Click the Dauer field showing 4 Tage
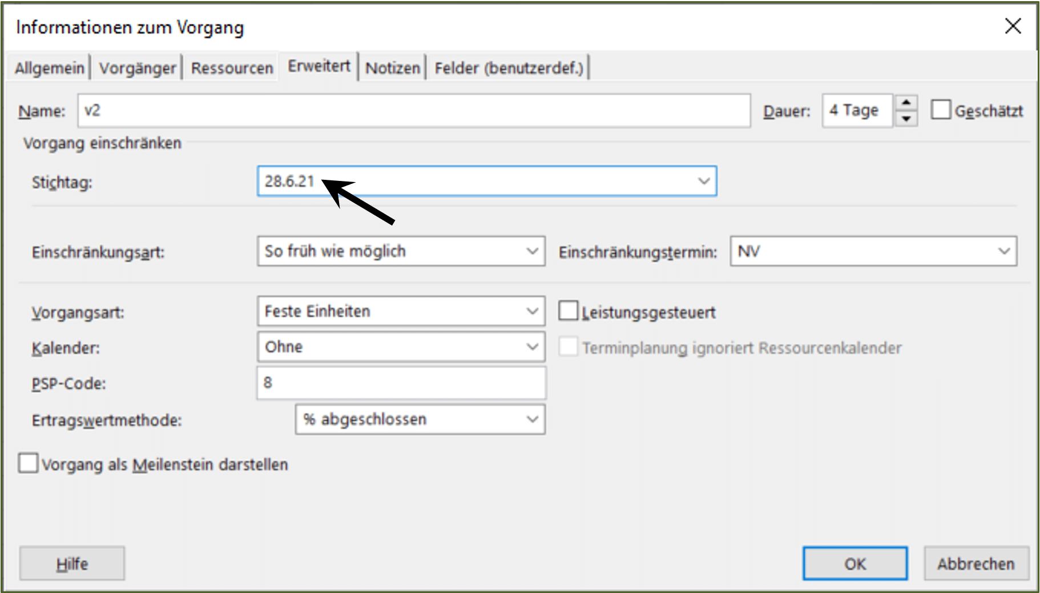Viewport: 1040px width, 593px height. click(857, 111)
